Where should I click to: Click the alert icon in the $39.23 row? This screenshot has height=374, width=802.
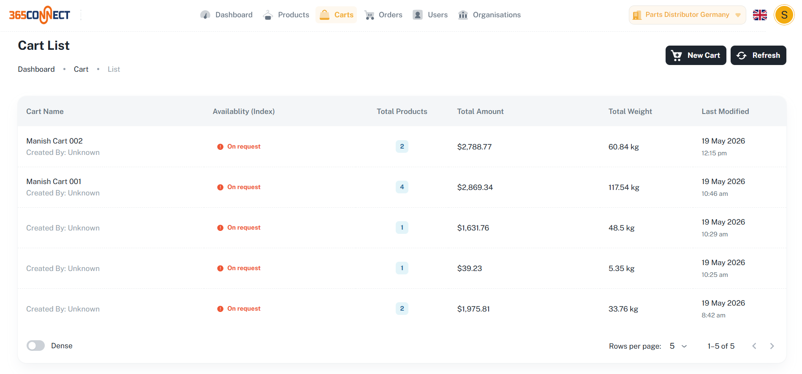click(220, 268)
